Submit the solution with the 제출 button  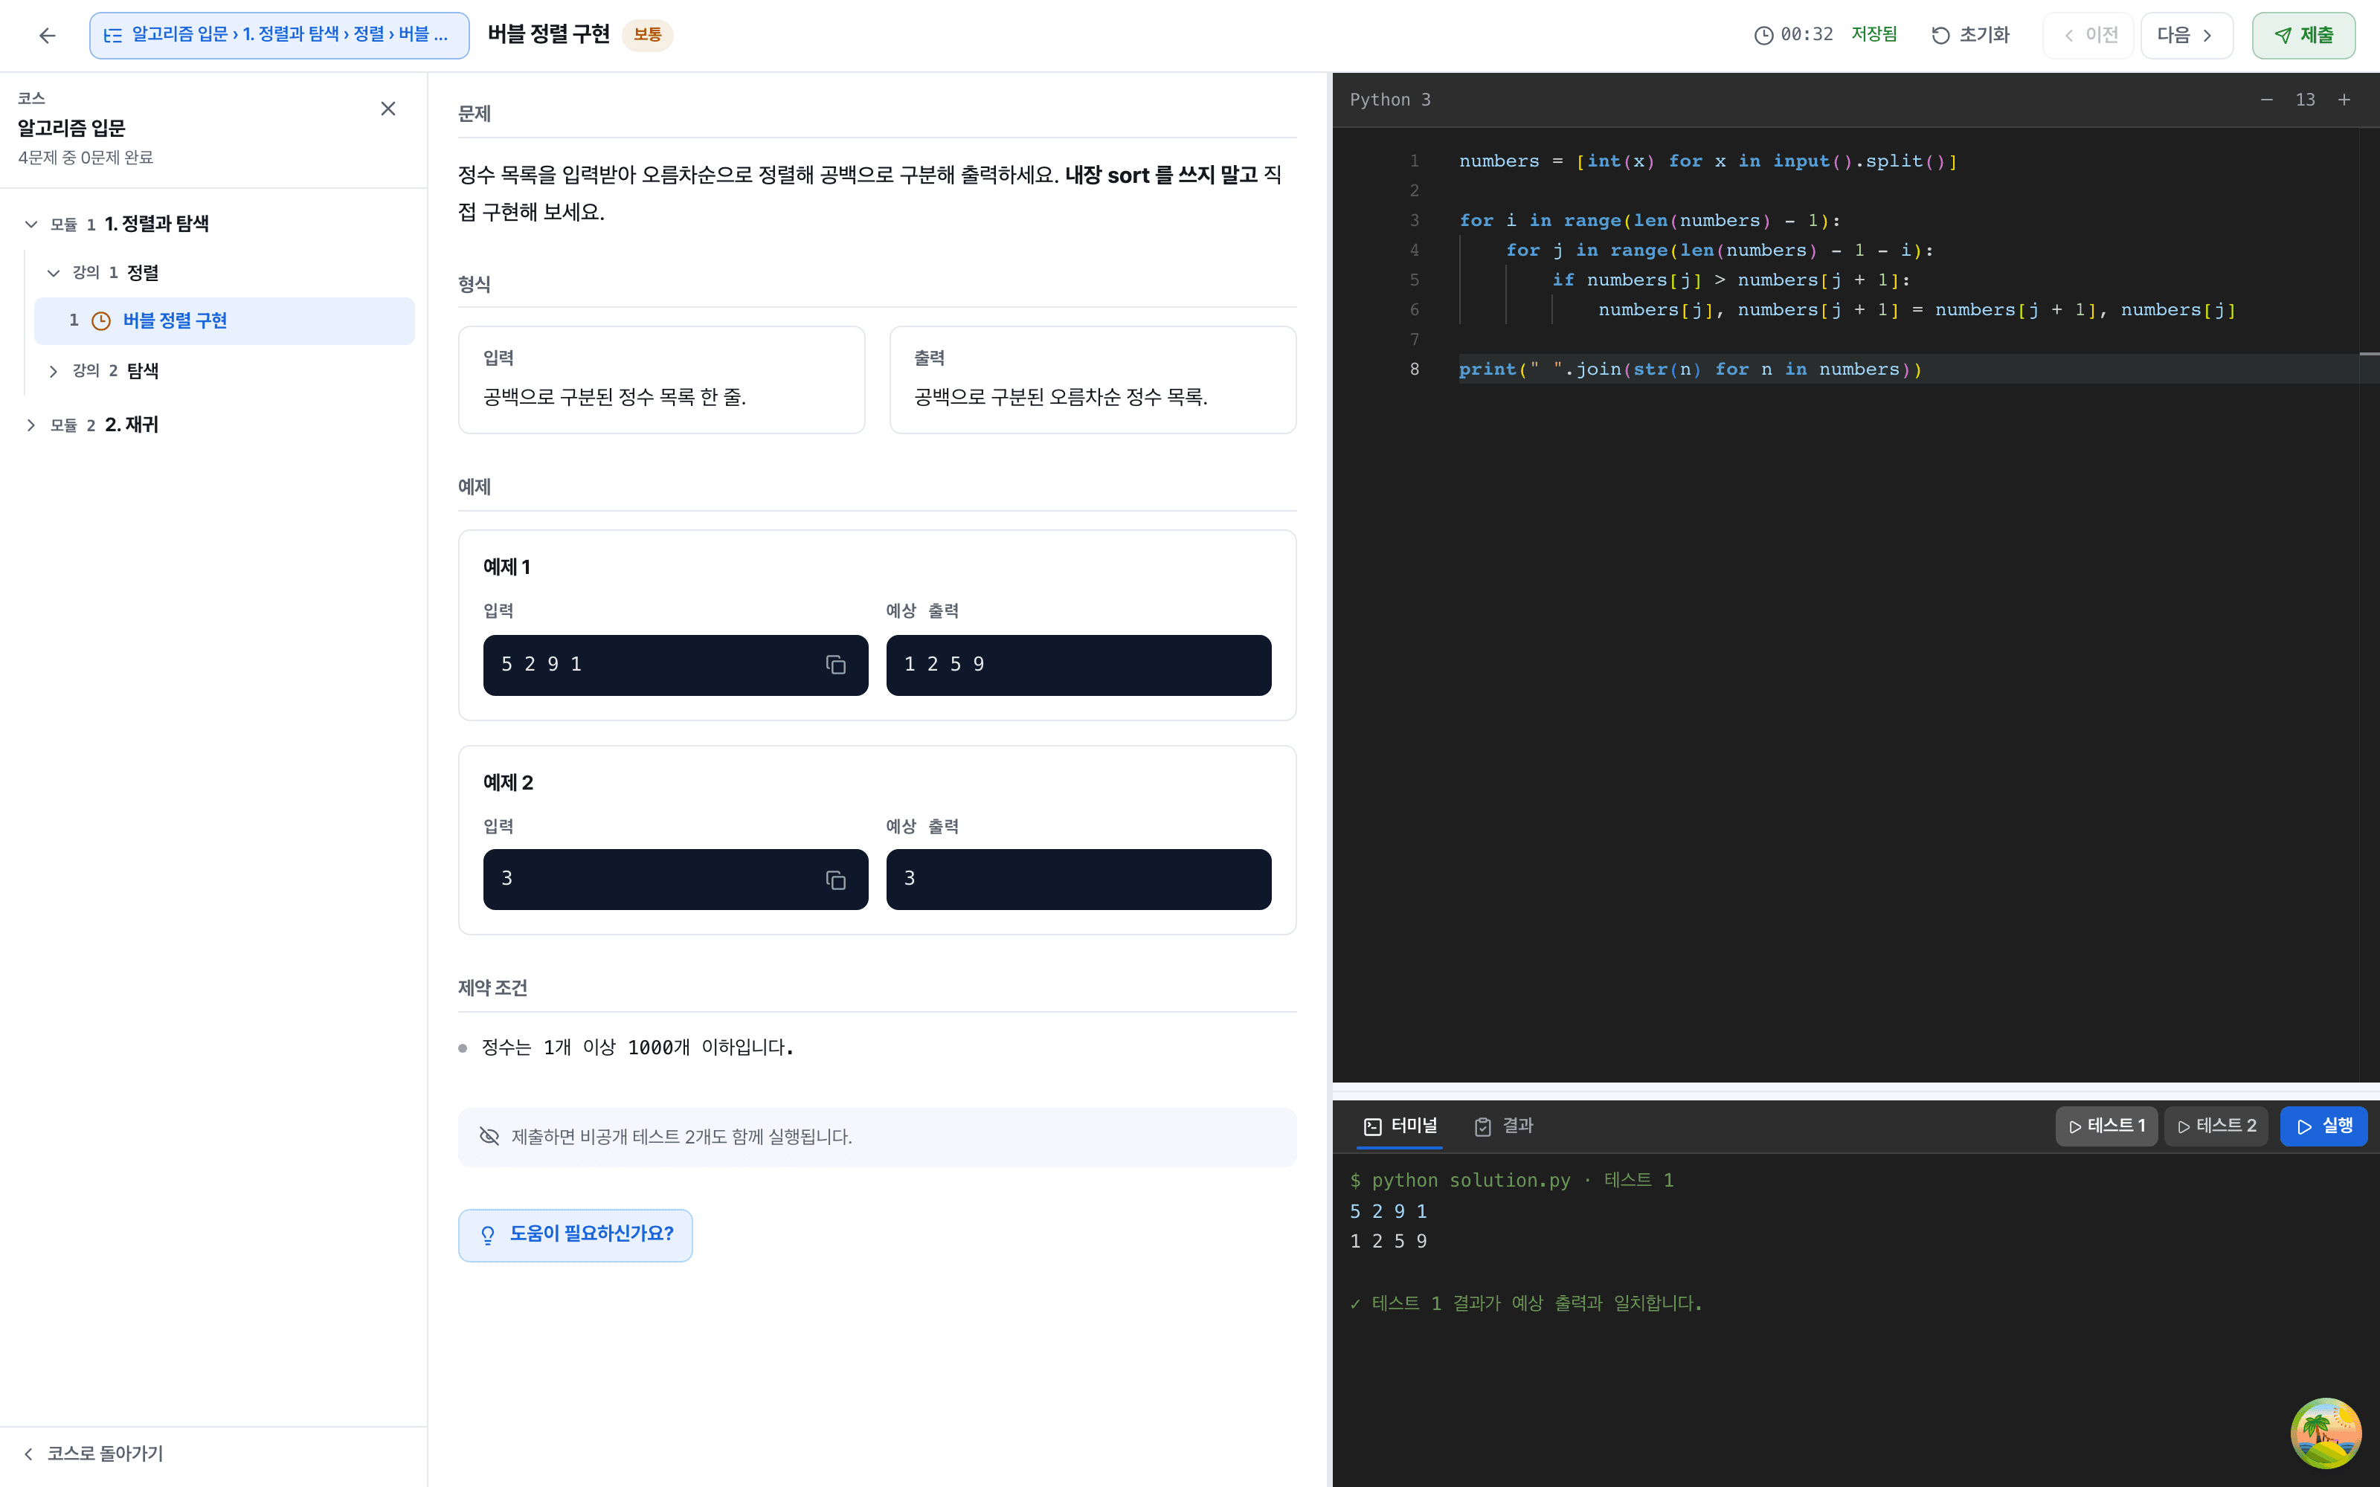click(x=2303, y=36)
